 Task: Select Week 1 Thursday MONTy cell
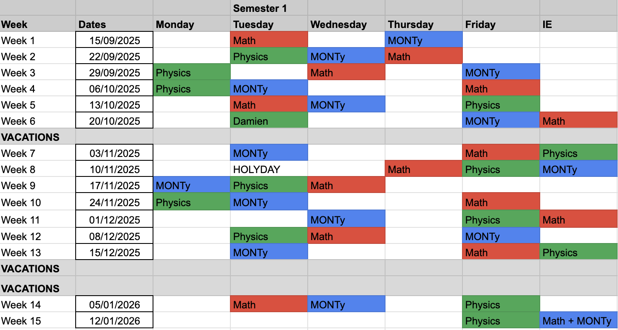(x=424, y=41)
